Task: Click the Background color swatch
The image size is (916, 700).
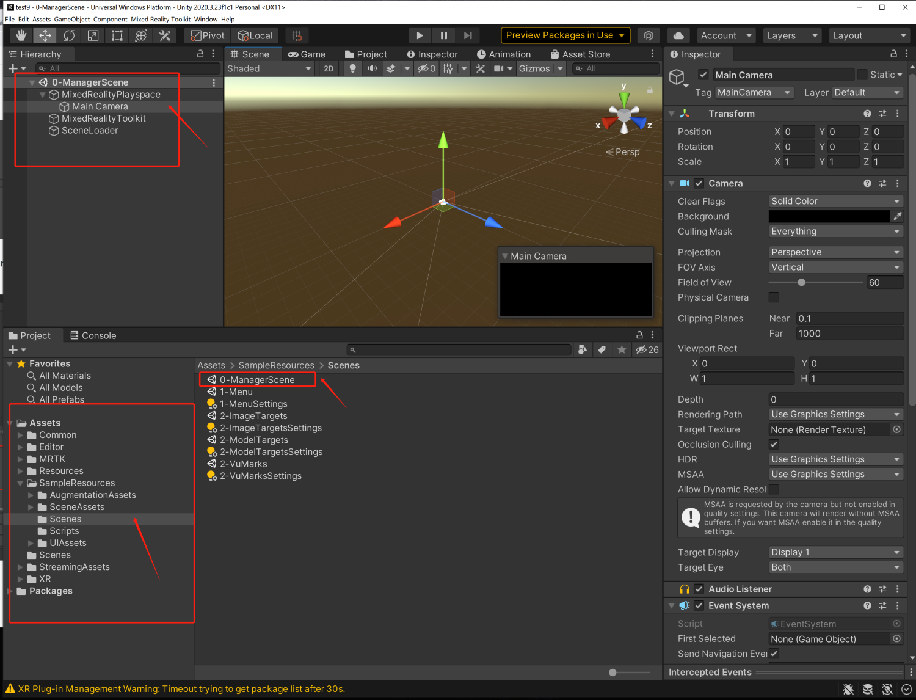Action: (x=829, y=216)
